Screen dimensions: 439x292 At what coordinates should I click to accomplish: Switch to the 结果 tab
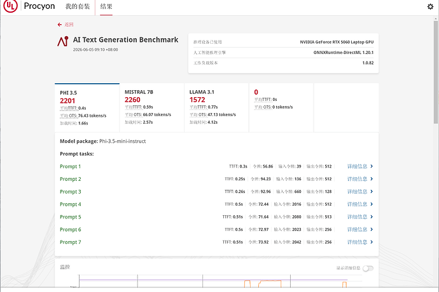(106, 6)
